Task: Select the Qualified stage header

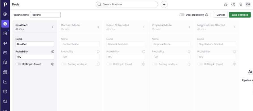Action: point(35,27)
